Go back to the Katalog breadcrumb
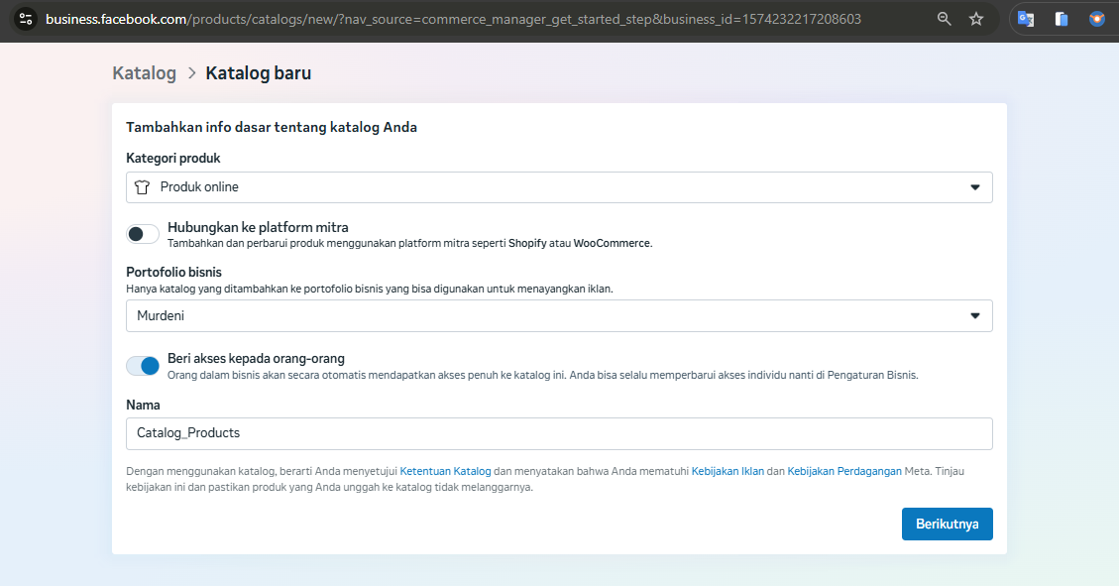The height and width of the screenshot is (586, 1119). pyautogui.click(x=144, y=73)
